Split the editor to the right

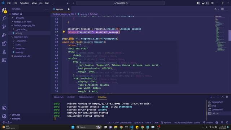pos(222,9)
